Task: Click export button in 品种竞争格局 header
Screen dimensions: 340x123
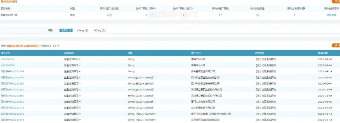Action: click(x=336, y=2)
